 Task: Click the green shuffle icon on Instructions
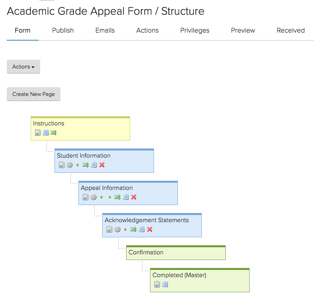click(x=53, y=133)
